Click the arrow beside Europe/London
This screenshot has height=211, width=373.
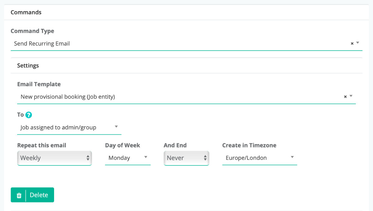(292, 157)
